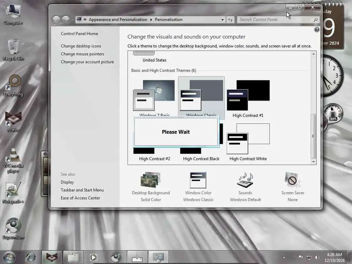Open the media player taskbar icon
This screenshot has height=264, width=352.
93,257
